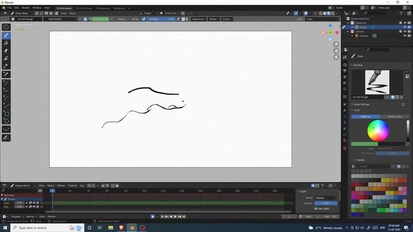Viewport: 413px width, 232px height.
Task: Toggle visibility eye for Camera object
Action: [405, 36]
